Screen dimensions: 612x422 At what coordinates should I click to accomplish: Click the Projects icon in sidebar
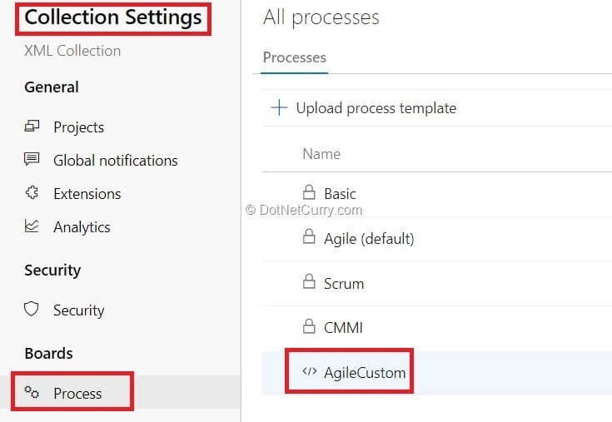pyautogui.click(x=32, y=127)
